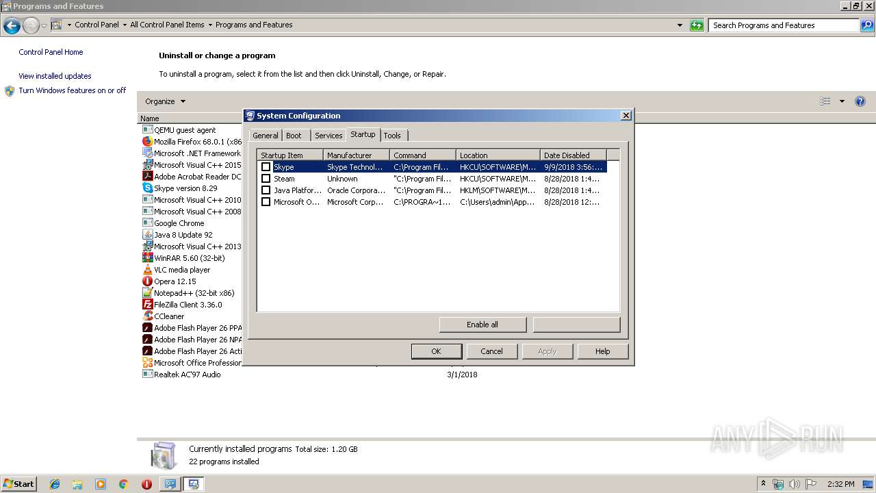The width and height of the screenshot is (876, 493).
Task: Launch Windows Media Player from taskbar
Action: (x=101, y=484)
